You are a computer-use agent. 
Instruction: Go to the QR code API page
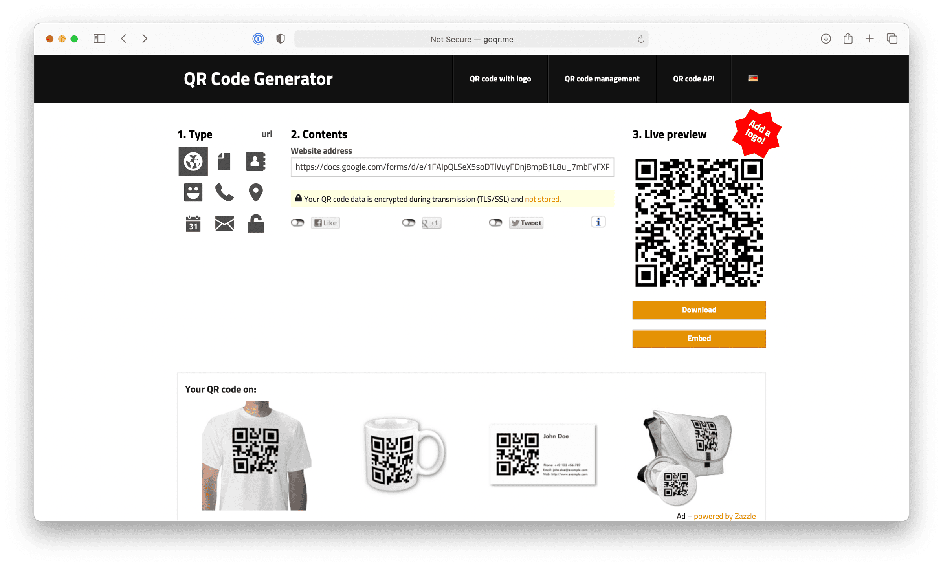(693, 79)
